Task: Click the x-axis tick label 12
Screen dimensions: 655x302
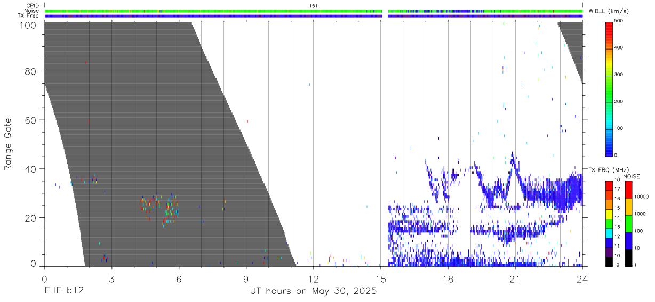Action: 313,278
